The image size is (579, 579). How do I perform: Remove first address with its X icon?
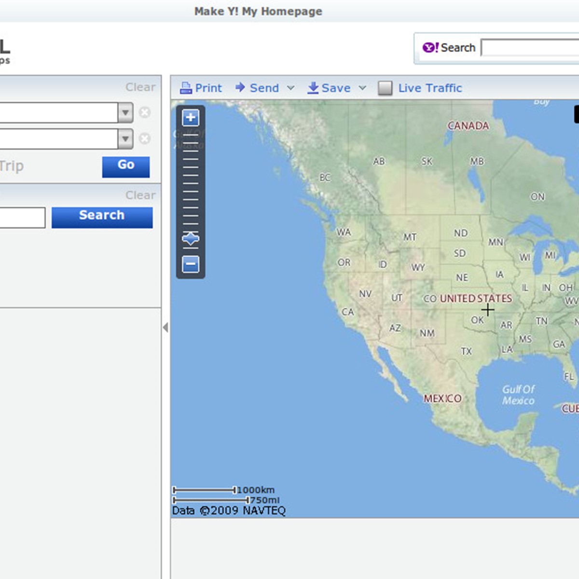[144, 112]
